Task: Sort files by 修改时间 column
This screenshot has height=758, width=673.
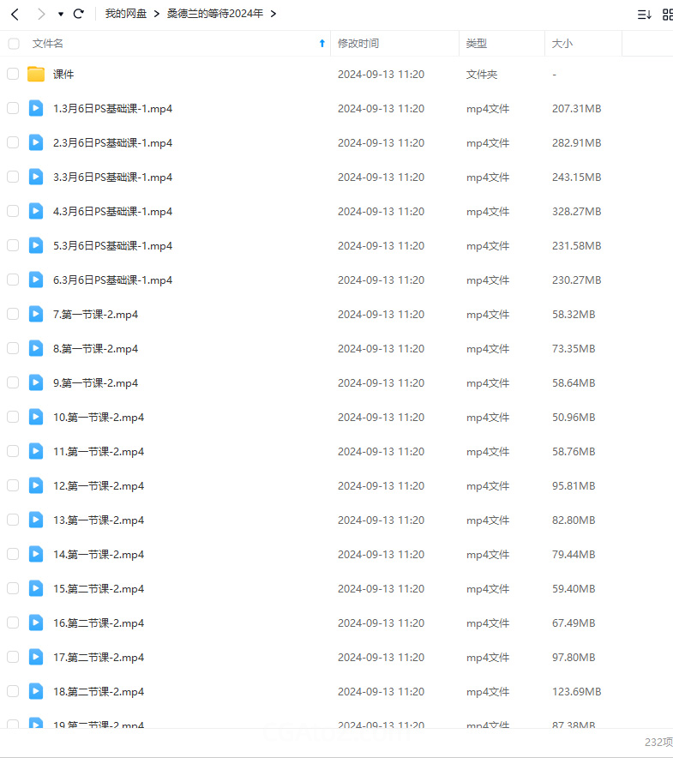Action: point(358,44)
